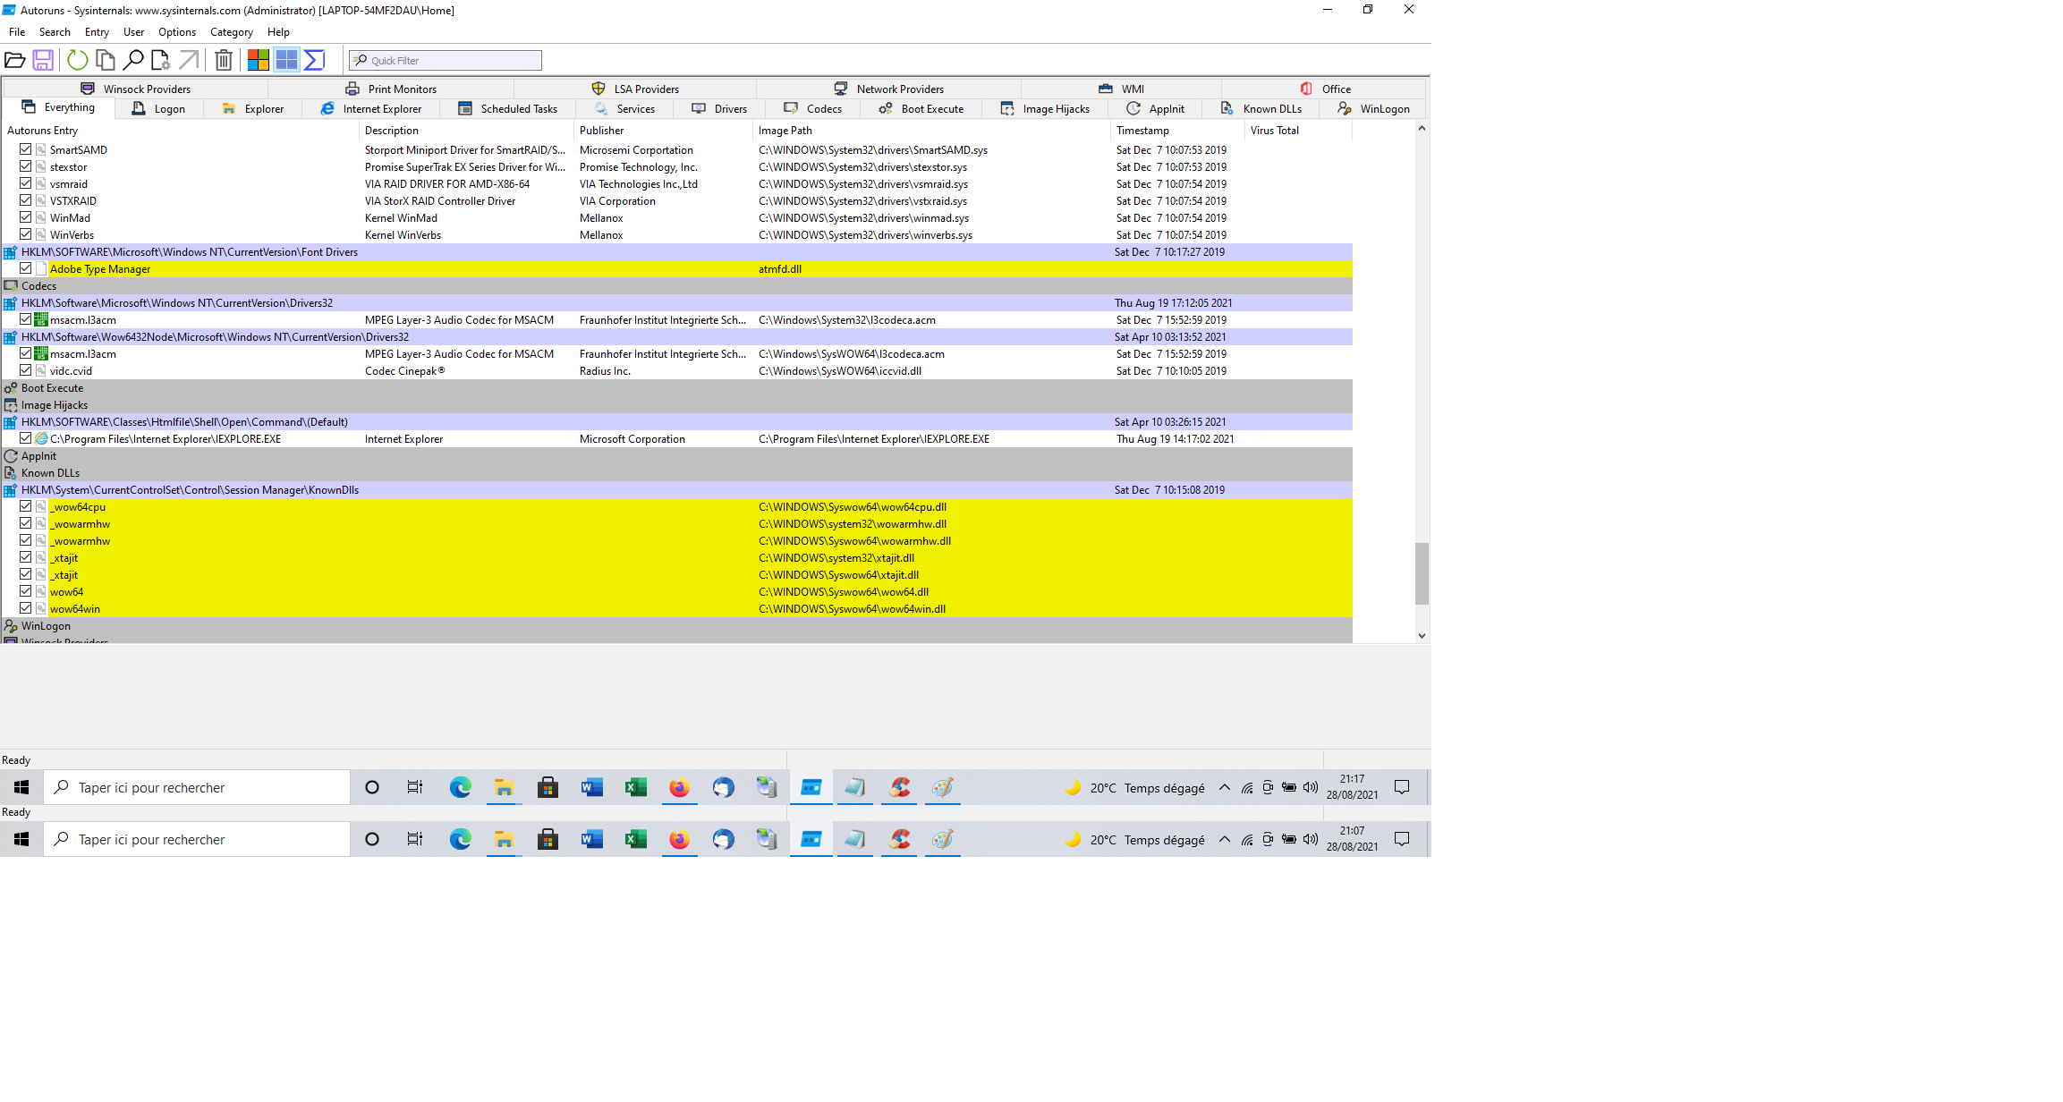
Task: Sort by the Autoruns Entry column header
Action: pyautogui.click(x=181, y=131)
